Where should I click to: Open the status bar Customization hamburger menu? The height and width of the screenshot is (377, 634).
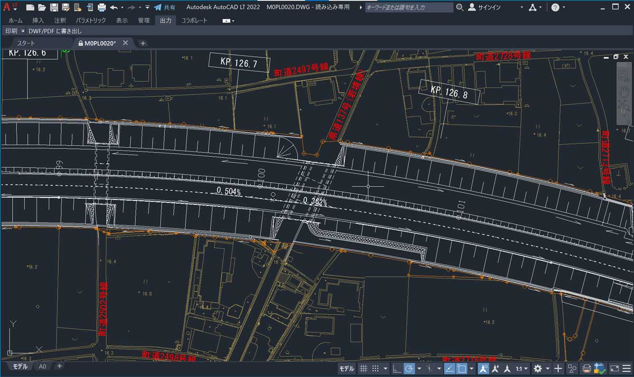626,368
